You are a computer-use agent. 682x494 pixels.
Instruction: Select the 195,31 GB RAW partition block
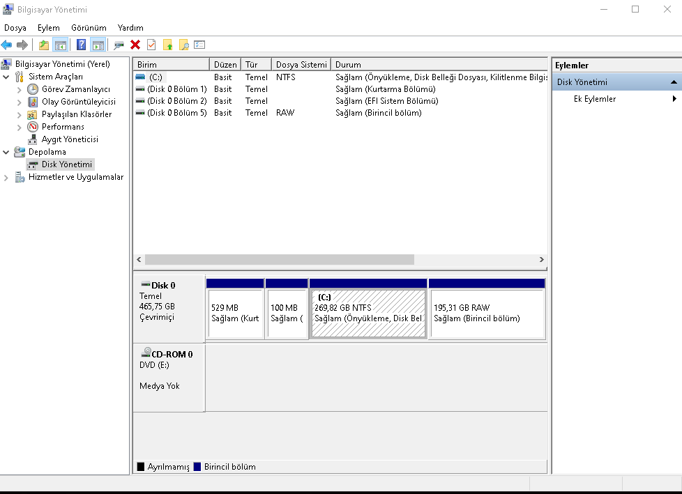click(487, 314)
